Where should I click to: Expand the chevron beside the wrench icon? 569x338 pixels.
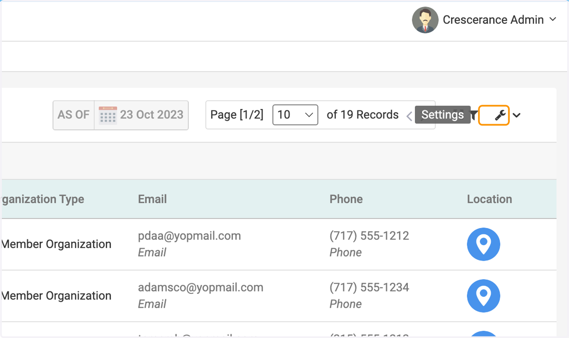(517, 115)
